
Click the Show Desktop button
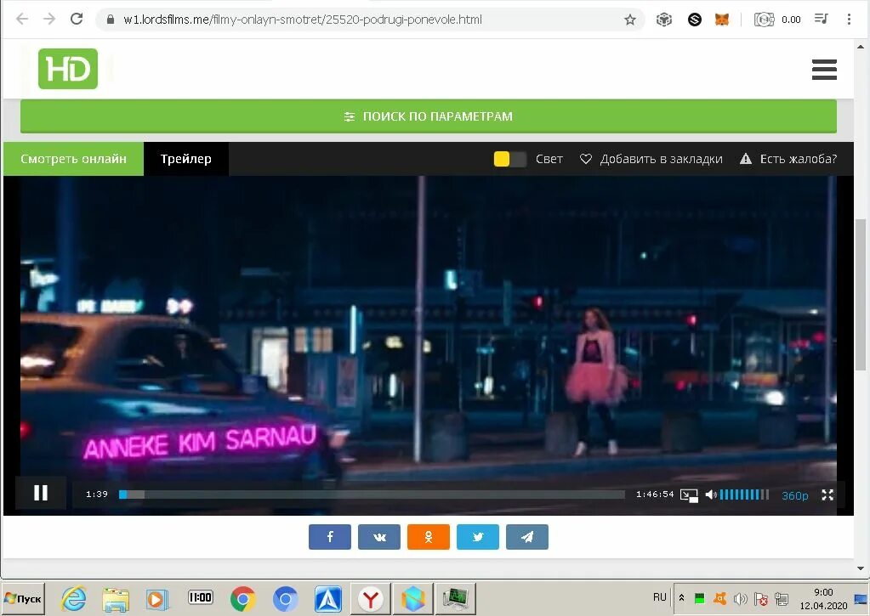(x=861, y=599)
